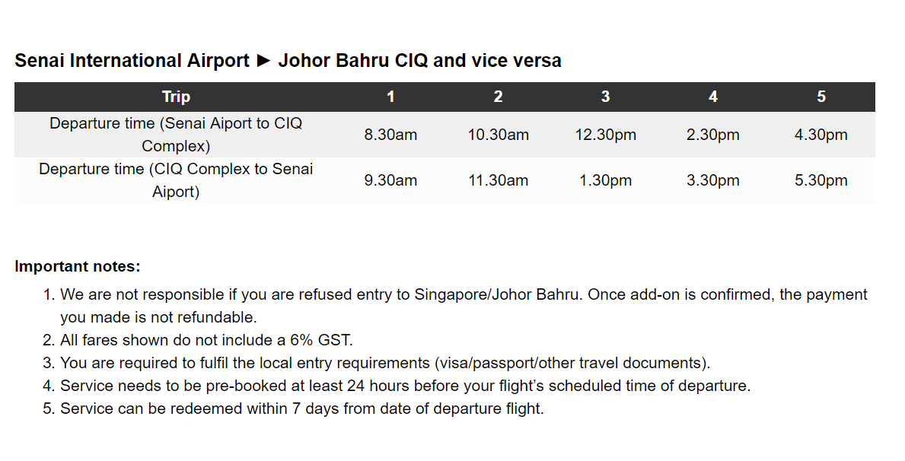Select the Trip 3 column header

click(605, 97)
